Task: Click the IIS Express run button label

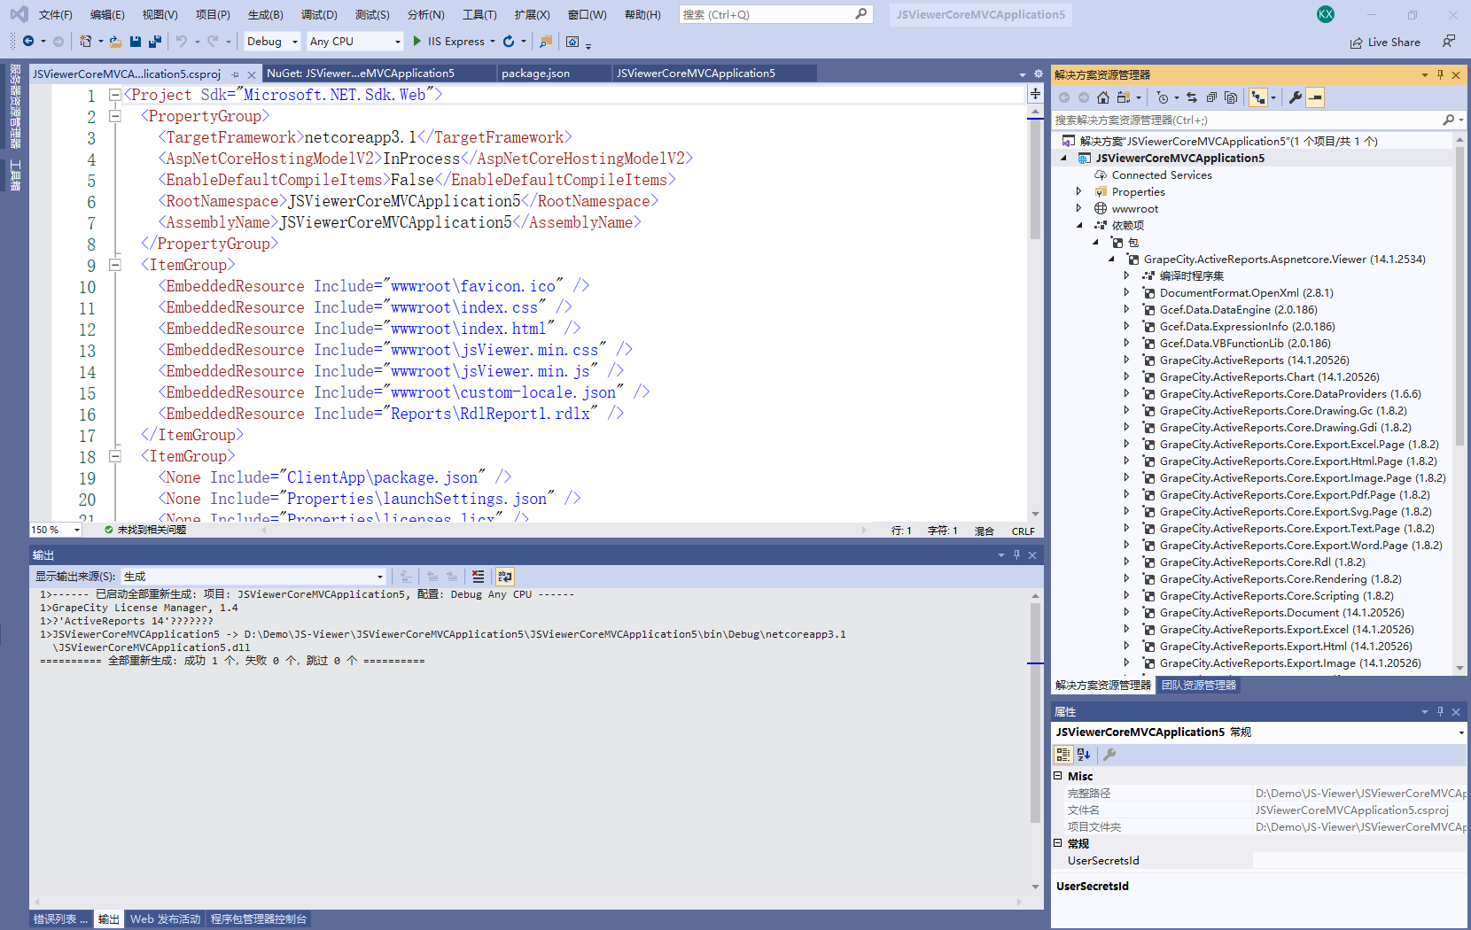Action: click(455, 42)
